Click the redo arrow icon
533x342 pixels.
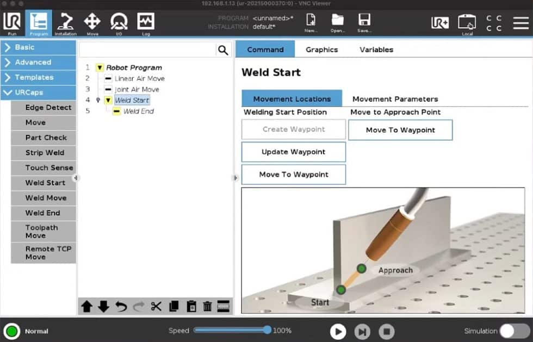[138, 306]
